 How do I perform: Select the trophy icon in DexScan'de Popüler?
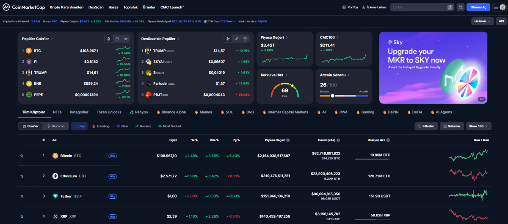click(245, 39)
